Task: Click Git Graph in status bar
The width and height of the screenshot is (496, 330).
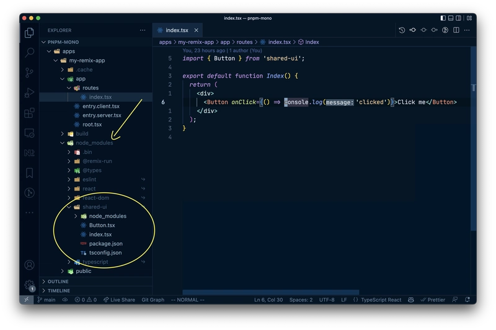Action: click(153, 300)
